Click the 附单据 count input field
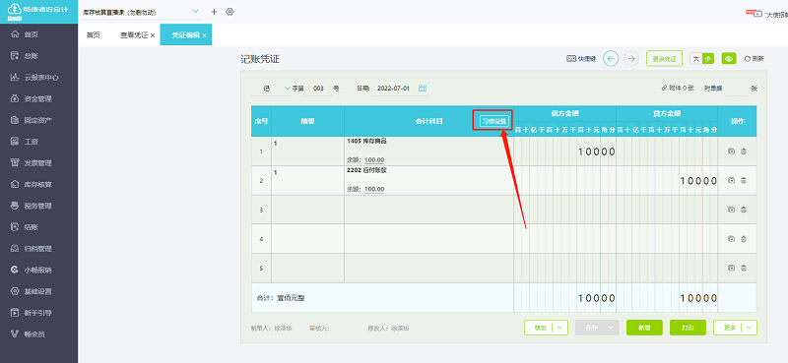The image size is (788, 363). tap(737, 88)
